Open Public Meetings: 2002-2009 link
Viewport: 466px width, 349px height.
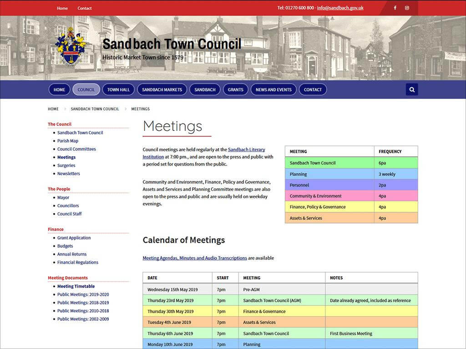(83, 319)
